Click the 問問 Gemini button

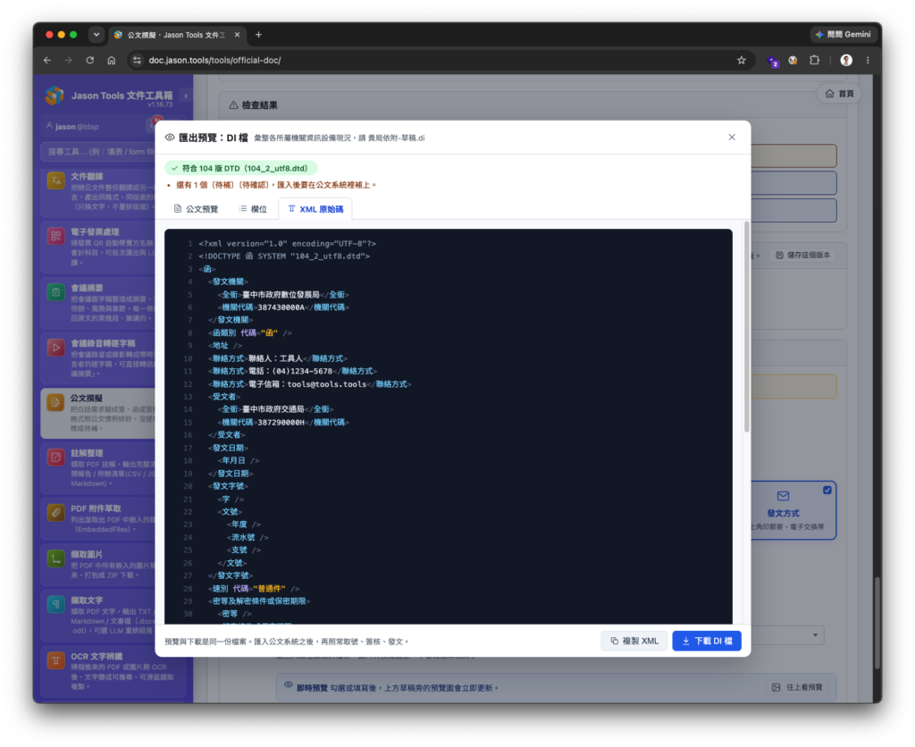(x=844, y=35)
